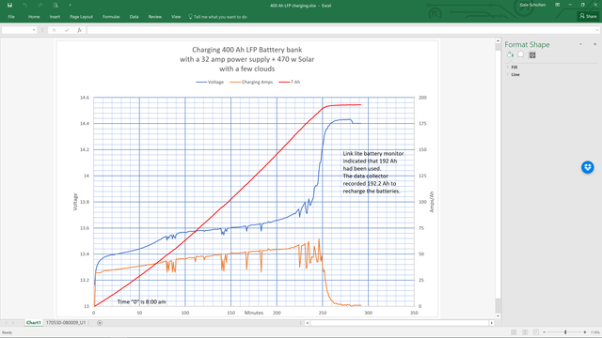Click the zoom slider handle

(565, 332)
